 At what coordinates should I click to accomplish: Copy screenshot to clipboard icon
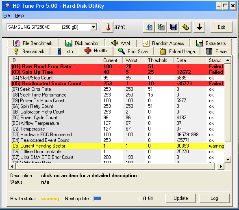161,27
